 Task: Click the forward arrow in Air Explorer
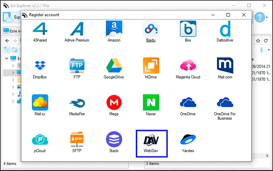[x=15, y=41]
